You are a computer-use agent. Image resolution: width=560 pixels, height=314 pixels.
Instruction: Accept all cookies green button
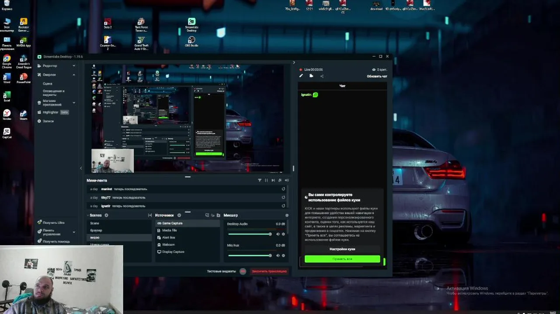coord(342,259)
